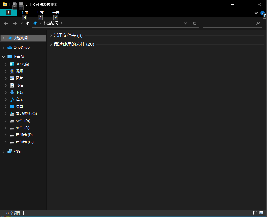This screenshot has width=267, height=217.
Task: Expand the 最近使用的文件 (20) group
Action: pos(51,44)
